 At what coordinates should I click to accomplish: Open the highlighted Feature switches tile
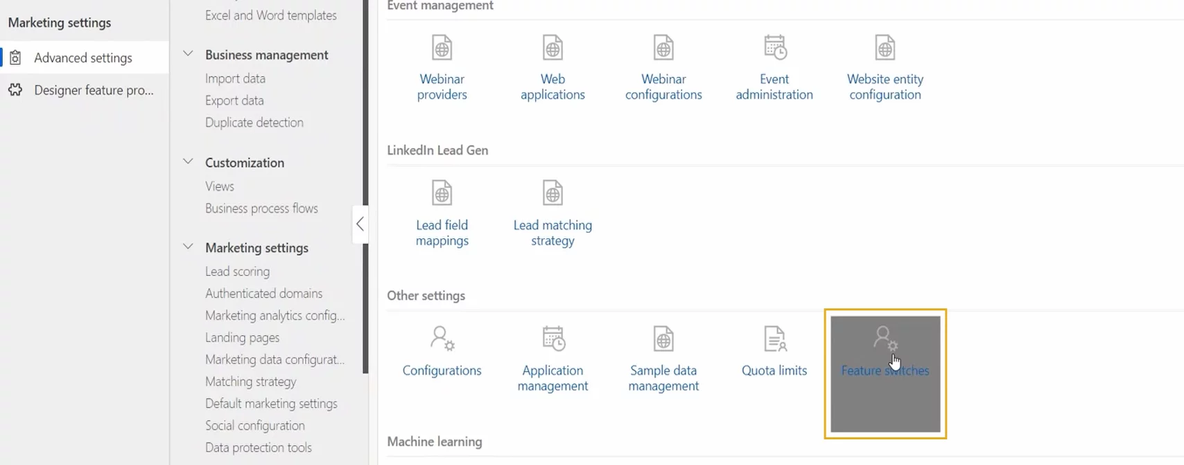pos(885,374)
